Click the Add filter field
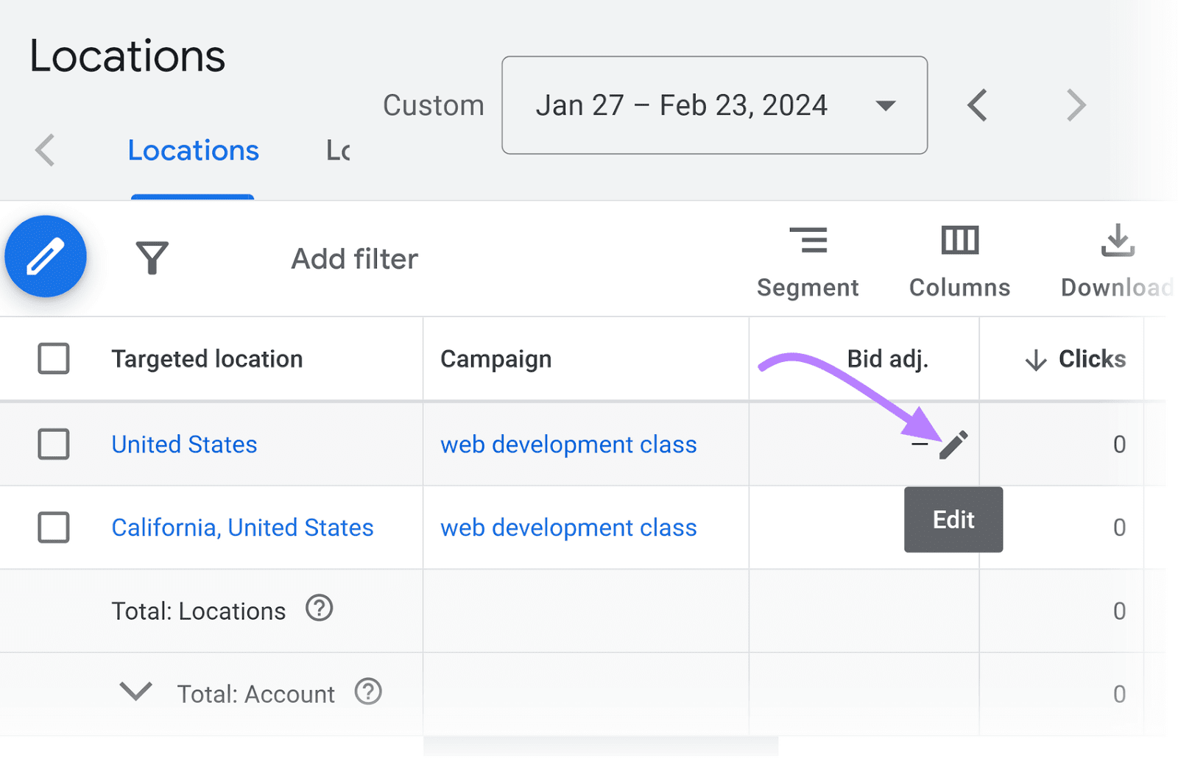This screenshot has width=1178, height=783. click(354, 259)
